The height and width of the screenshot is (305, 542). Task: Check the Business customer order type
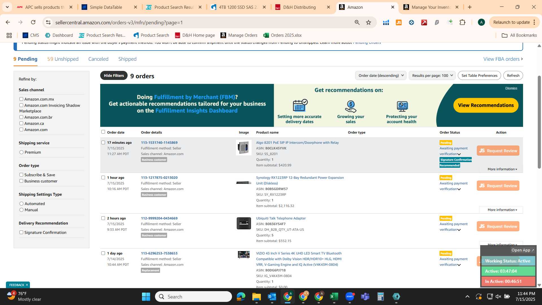coord(21,181)
